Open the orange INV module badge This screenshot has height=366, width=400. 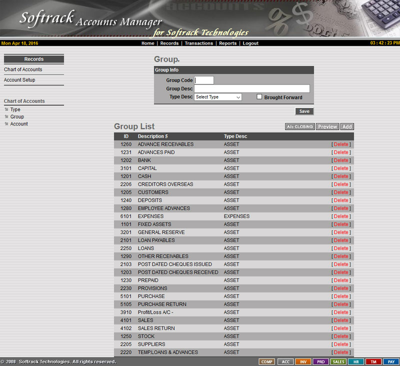pyautogui.click(x=303, y=361)
